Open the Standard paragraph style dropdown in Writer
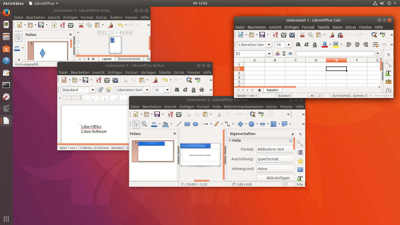400x225 pixels. [92, 90]
